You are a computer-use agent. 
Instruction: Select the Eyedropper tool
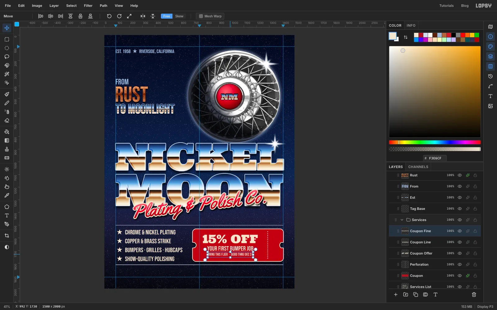(7, 195)
